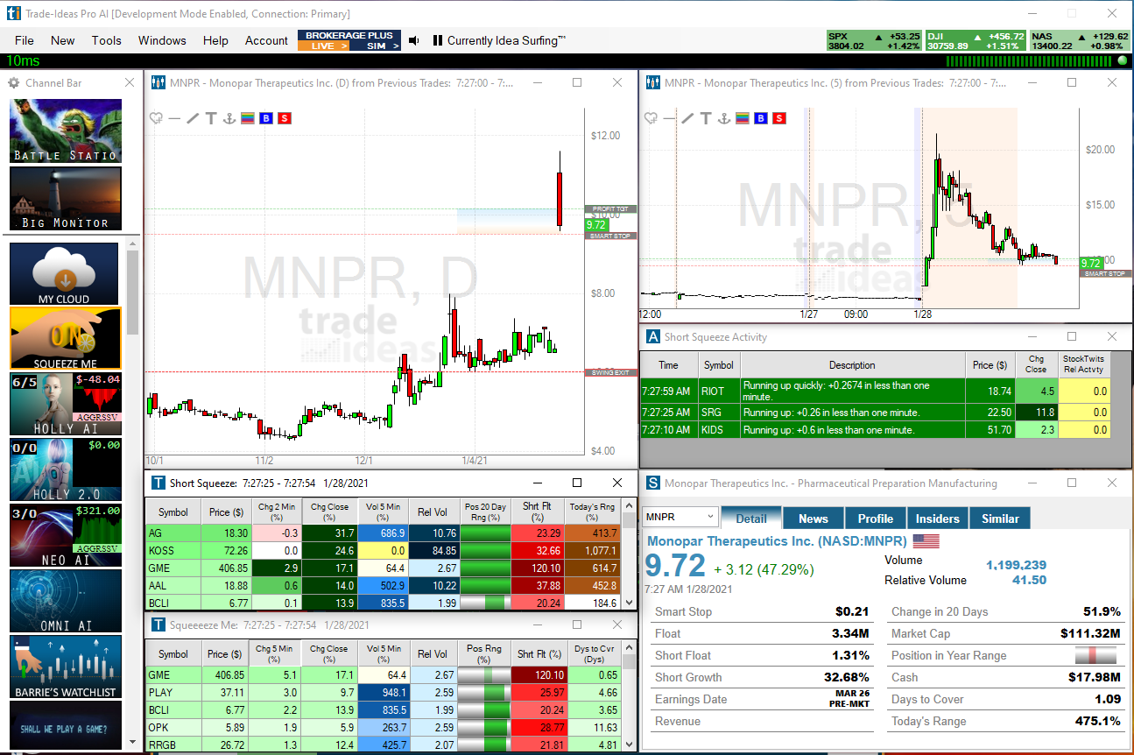Open the Account menu

(266, 40)
